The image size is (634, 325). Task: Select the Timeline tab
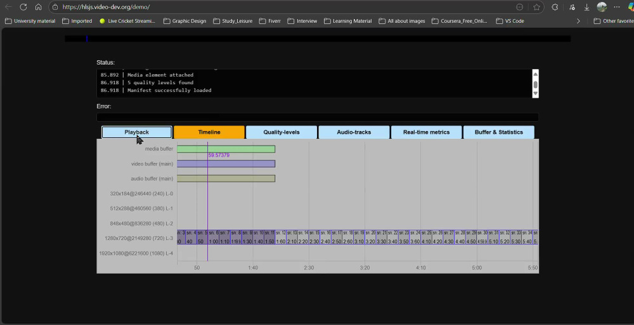point(209,132)
